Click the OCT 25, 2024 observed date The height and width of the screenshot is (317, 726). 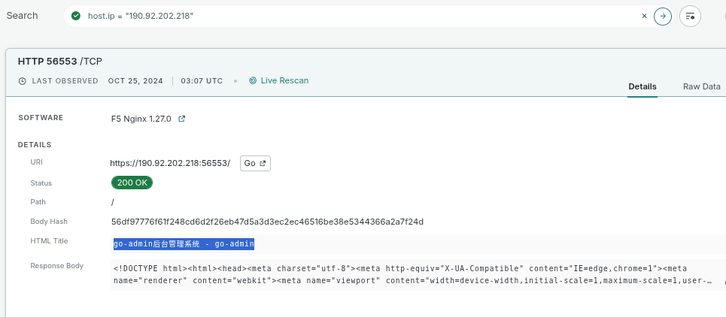point(135,81)
